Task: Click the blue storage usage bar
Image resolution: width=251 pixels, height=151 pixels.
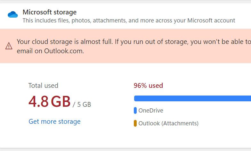Action: 192,98
